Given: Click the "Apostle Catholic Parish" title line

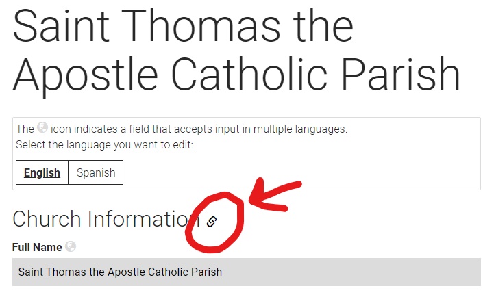Looking at the screenshot, I should click(236, 73).
